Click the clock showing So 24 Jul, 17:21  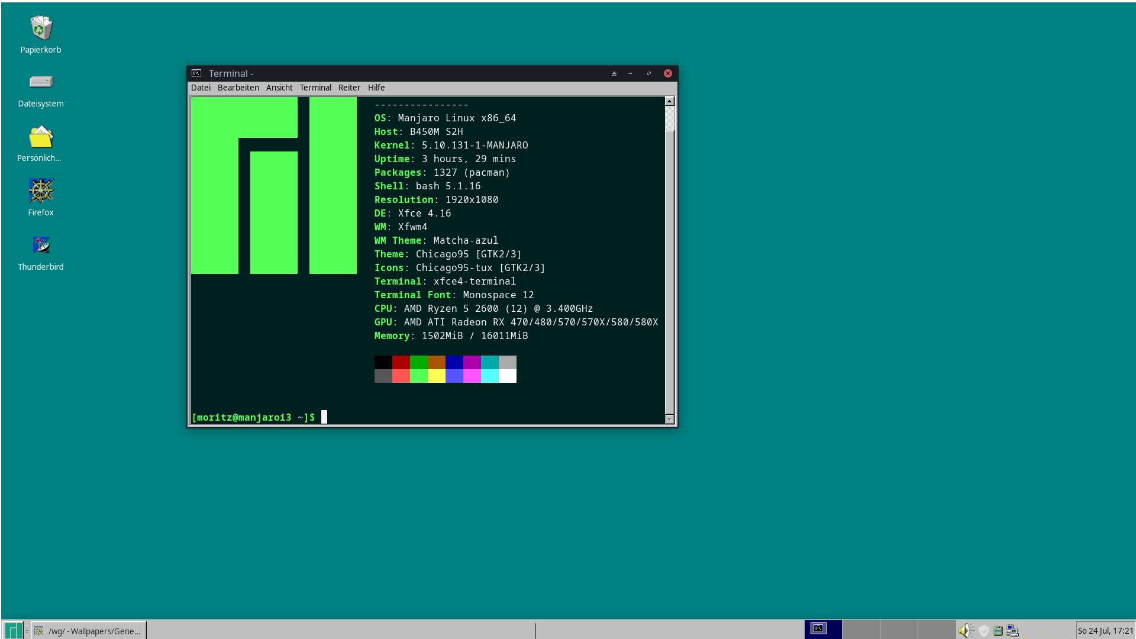(x=1105, y=631)
